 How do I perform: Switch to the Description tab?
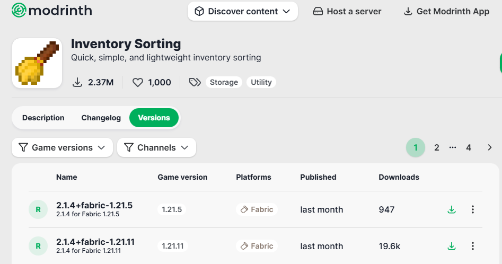pyautogui.click(x=43, y=118)
